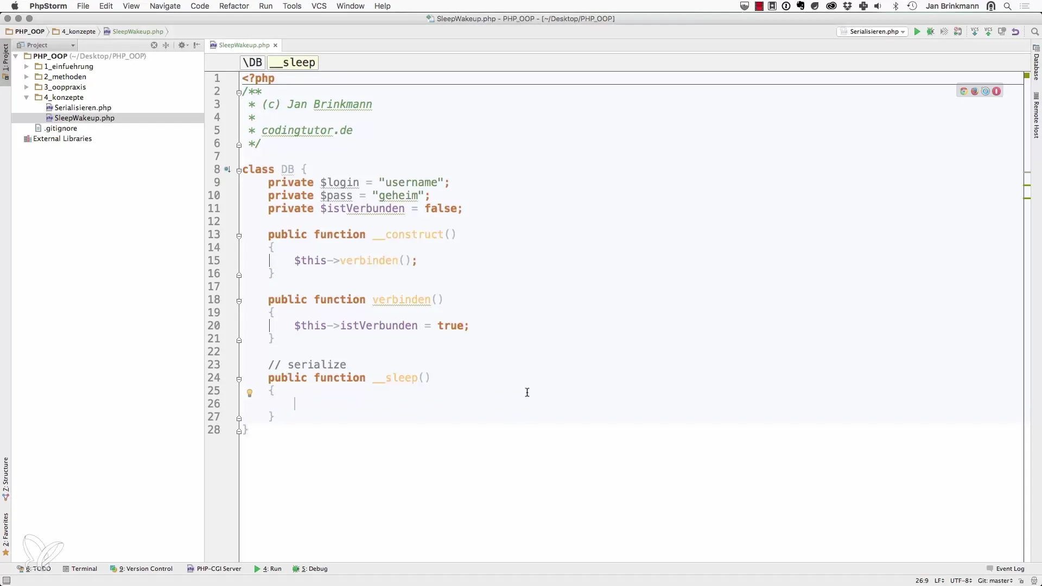This screenshot has height=586, width=1042.
Task: Click the compare with same repository version icon
Action: tap(1002, 31)
